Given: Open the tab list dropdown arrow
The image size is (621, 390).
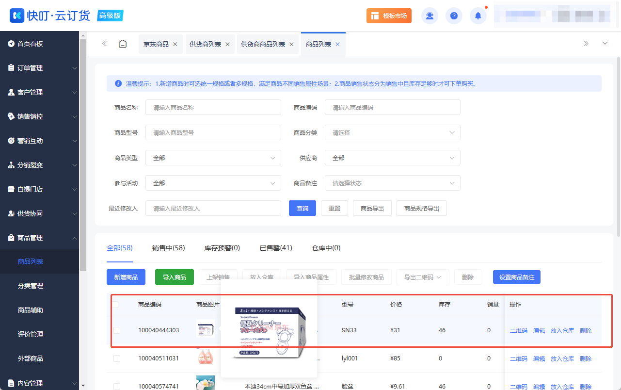Looking at the screenshot, I should click(x=605, y=44).
